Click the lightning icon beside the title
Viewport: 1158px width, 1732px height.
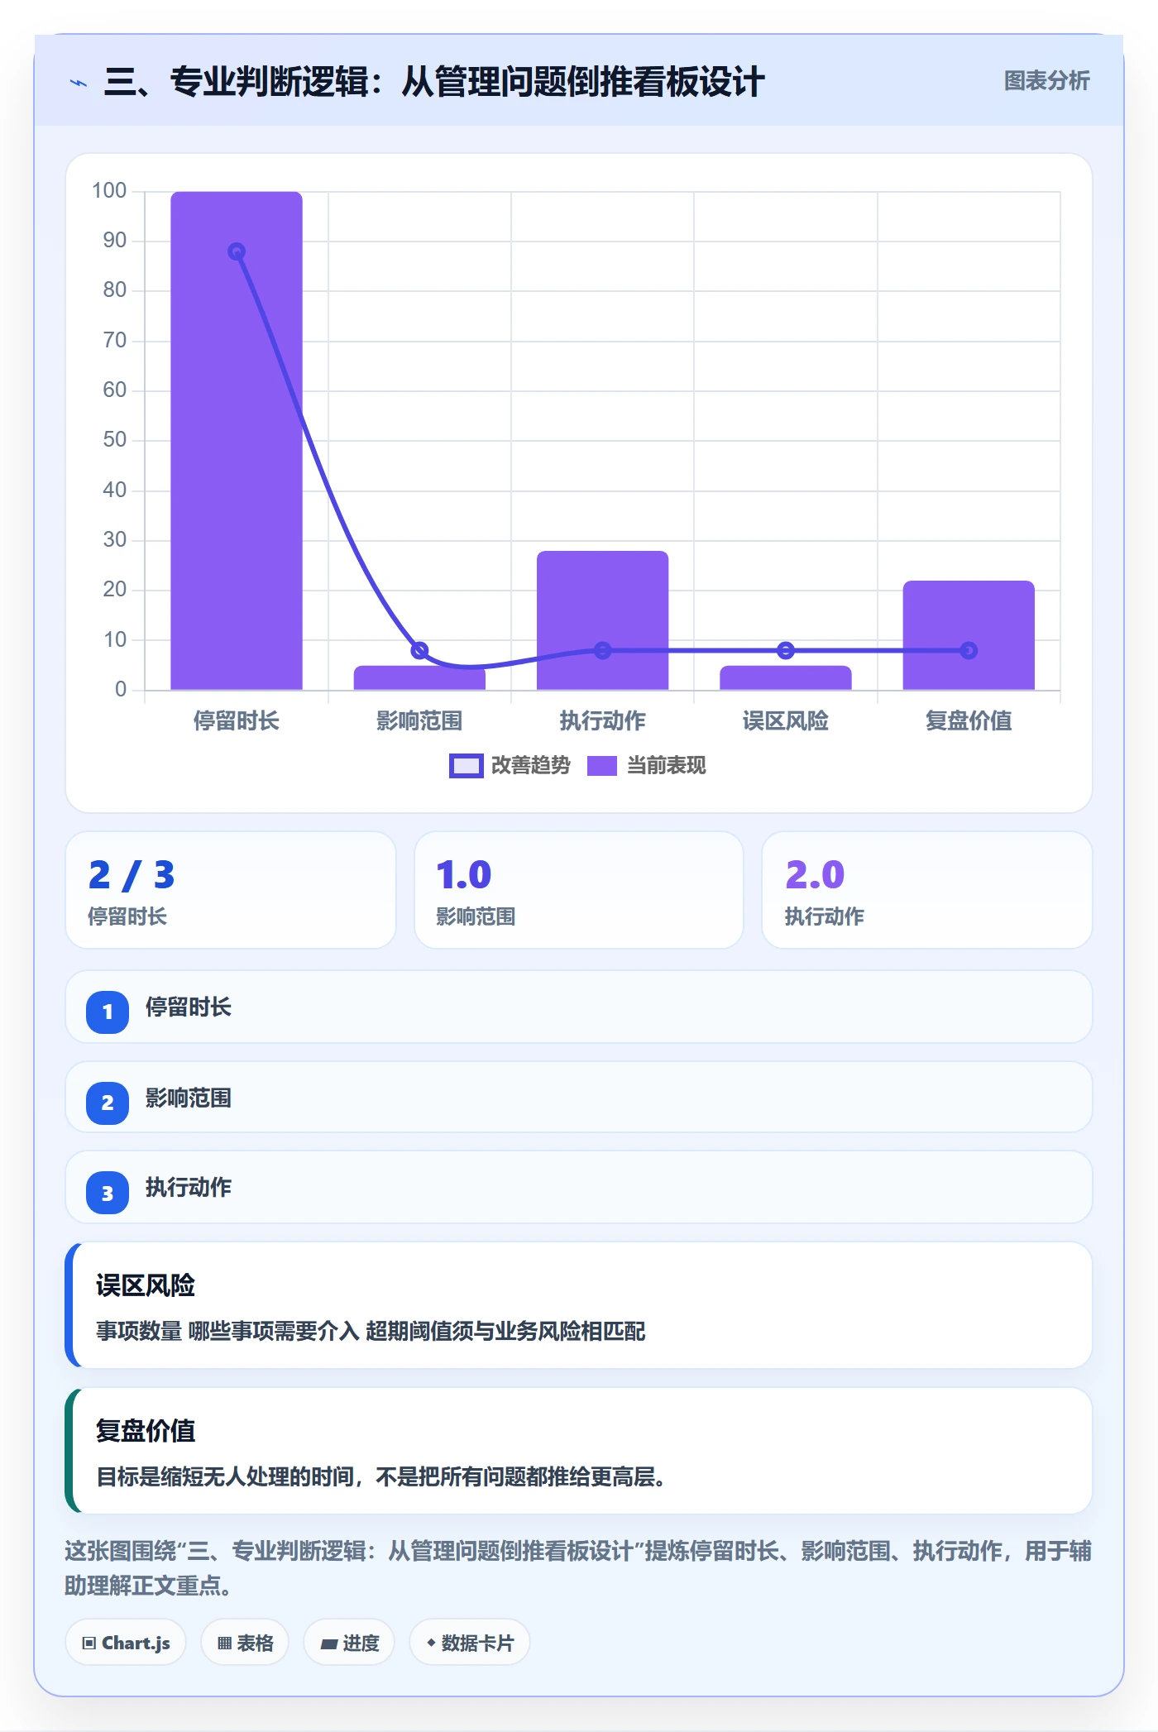(79, 83)
